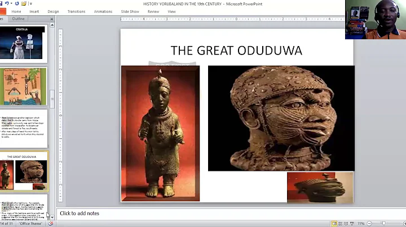The height and width of the screenshot is (227, 406).
Task: Click THE GREAT ODUDUWA slide title
Action: click(x=236, y=51)
